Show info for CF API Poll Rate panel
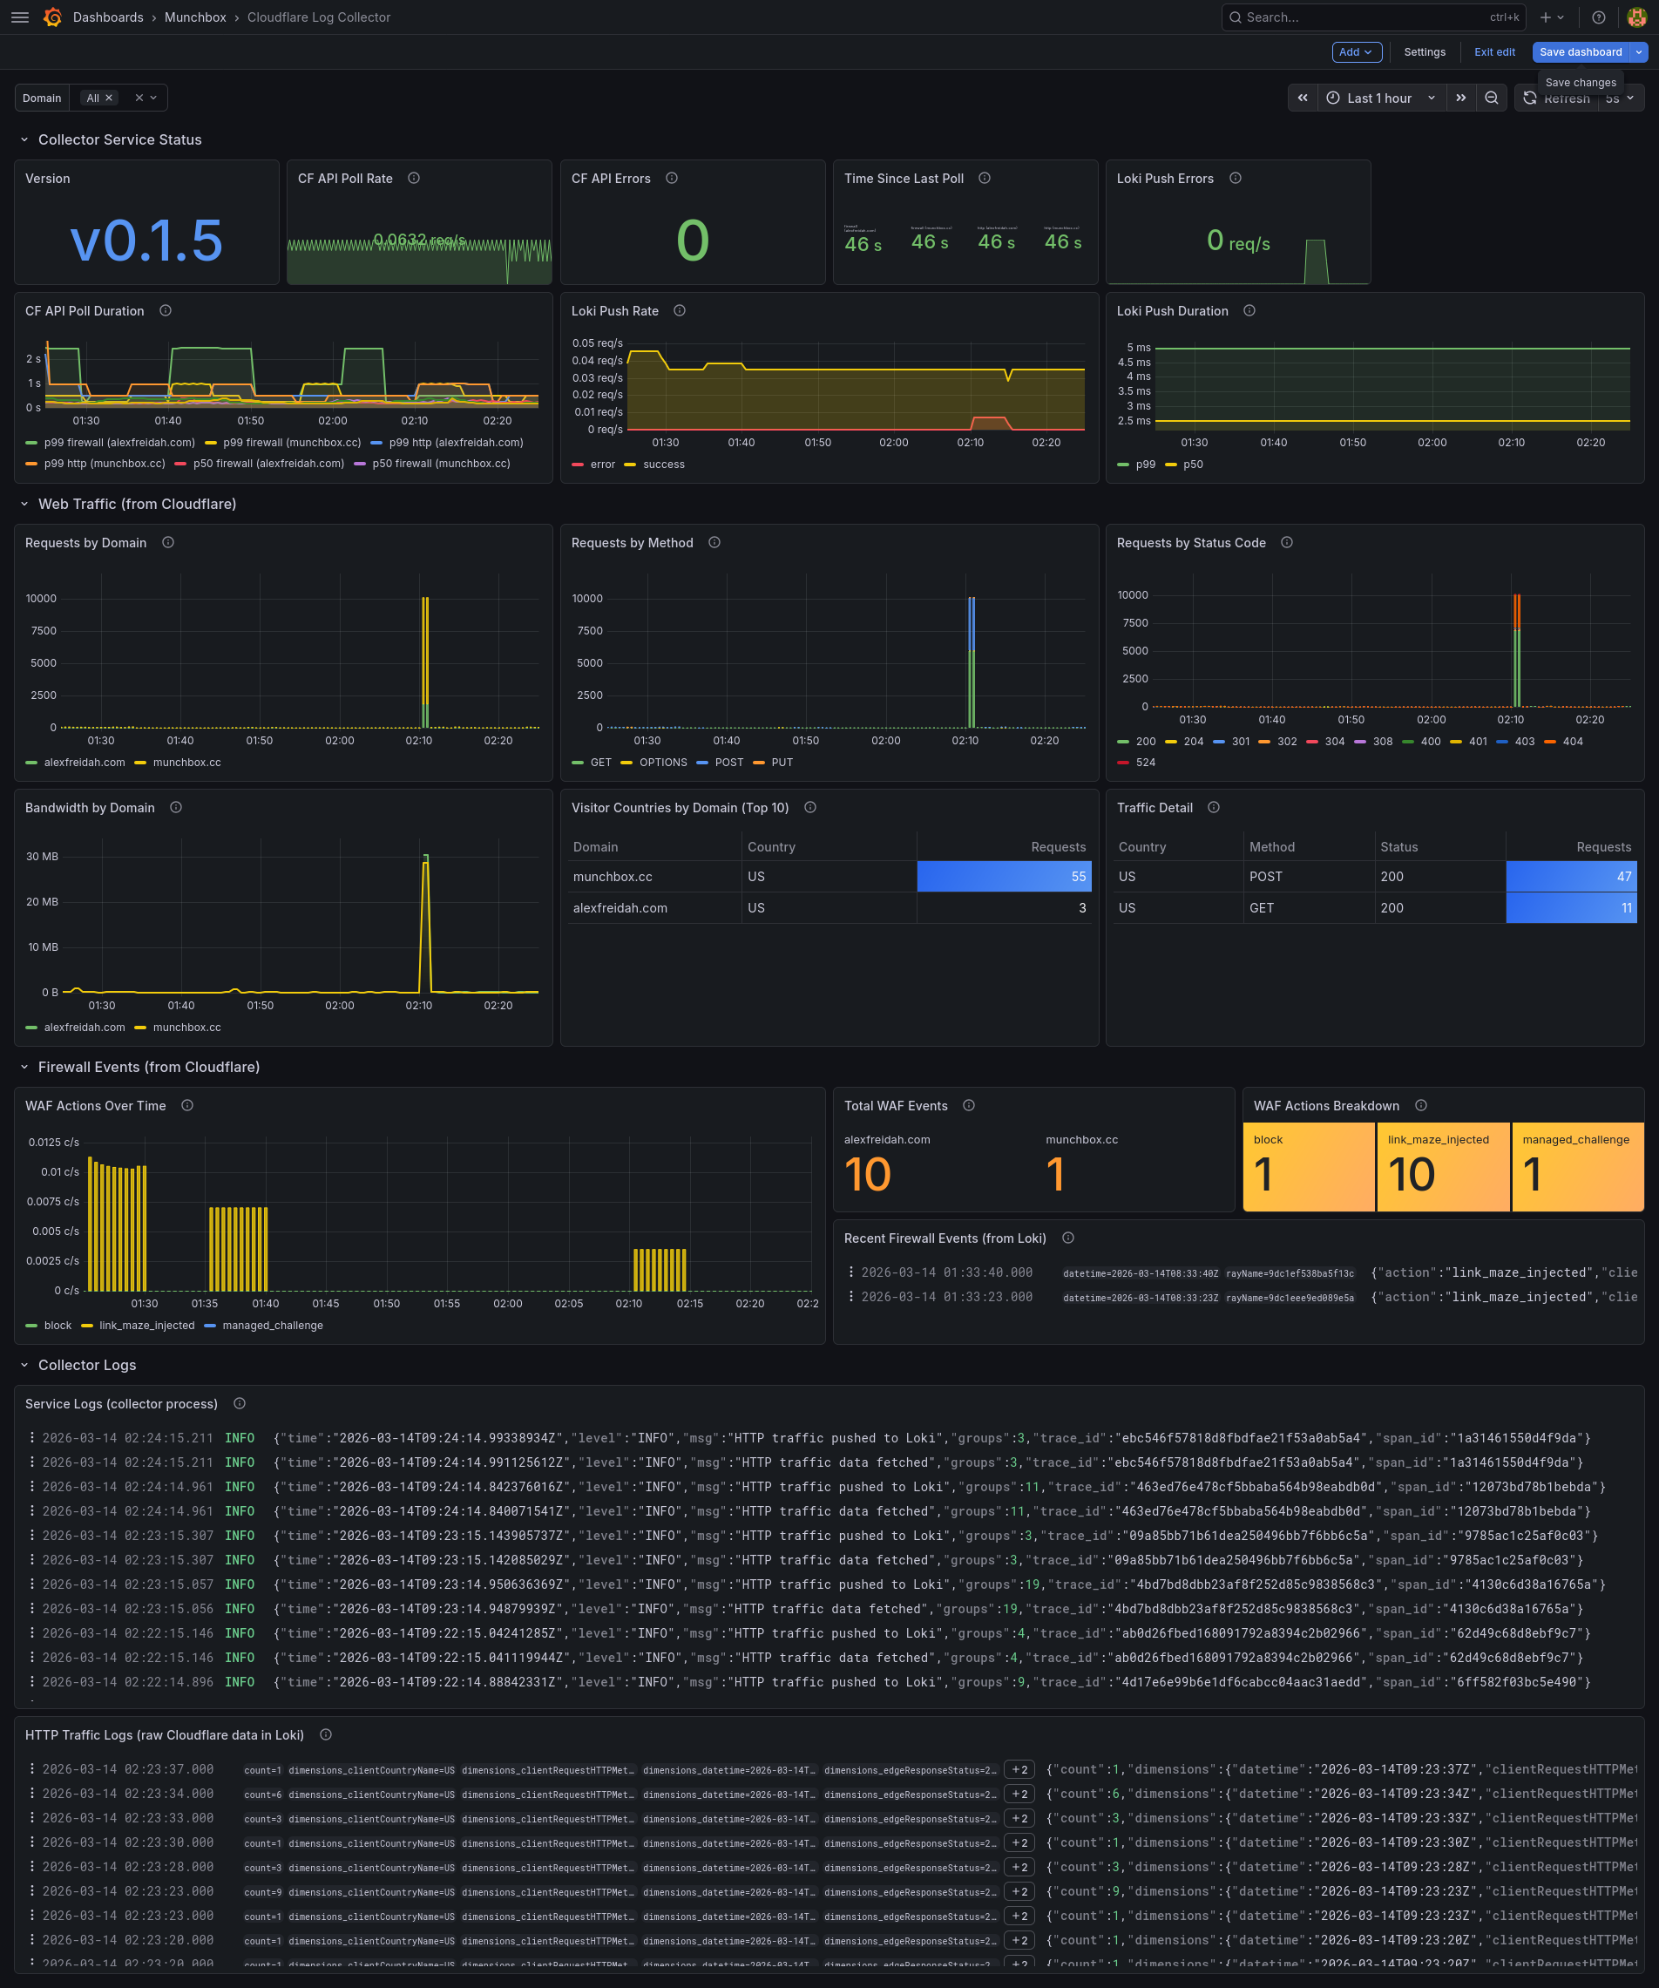The height and width of the screenshot is (1988, 1659). [414, 178]
